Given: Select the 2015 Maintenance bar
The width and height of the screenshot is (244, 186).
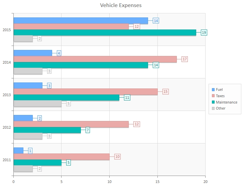Looking at the screenshot, I should 105,33.
